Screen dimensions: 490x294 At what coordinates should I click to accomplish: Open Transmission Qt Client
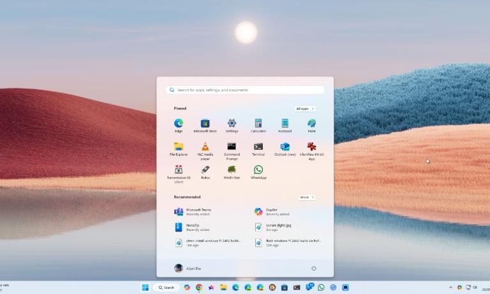(179, 170)
